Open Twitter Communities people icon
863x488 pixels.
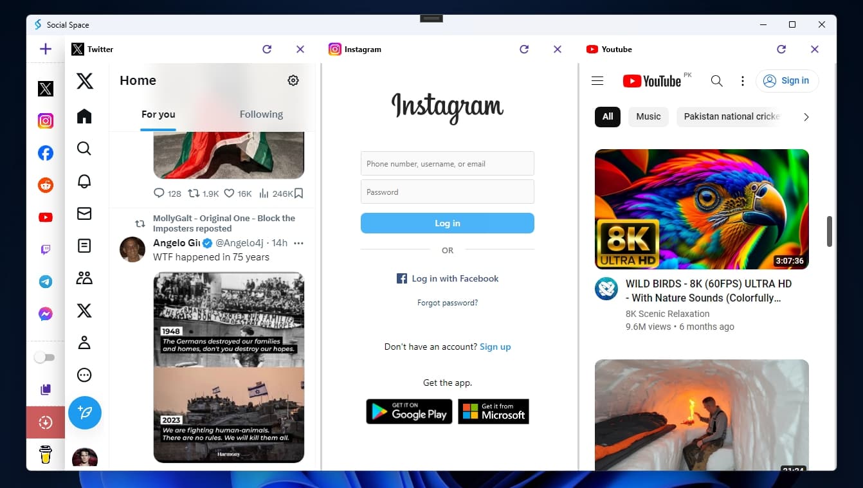[x=84, y=278]
